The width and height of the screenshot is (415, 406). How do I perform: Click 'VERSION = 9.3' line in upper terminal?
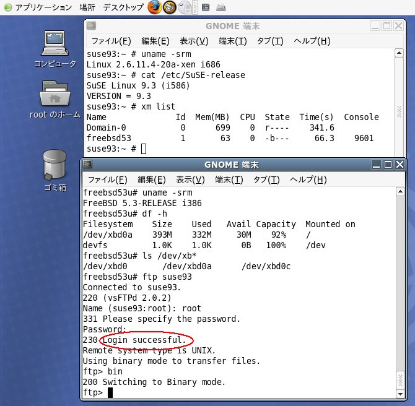(118, 96)
